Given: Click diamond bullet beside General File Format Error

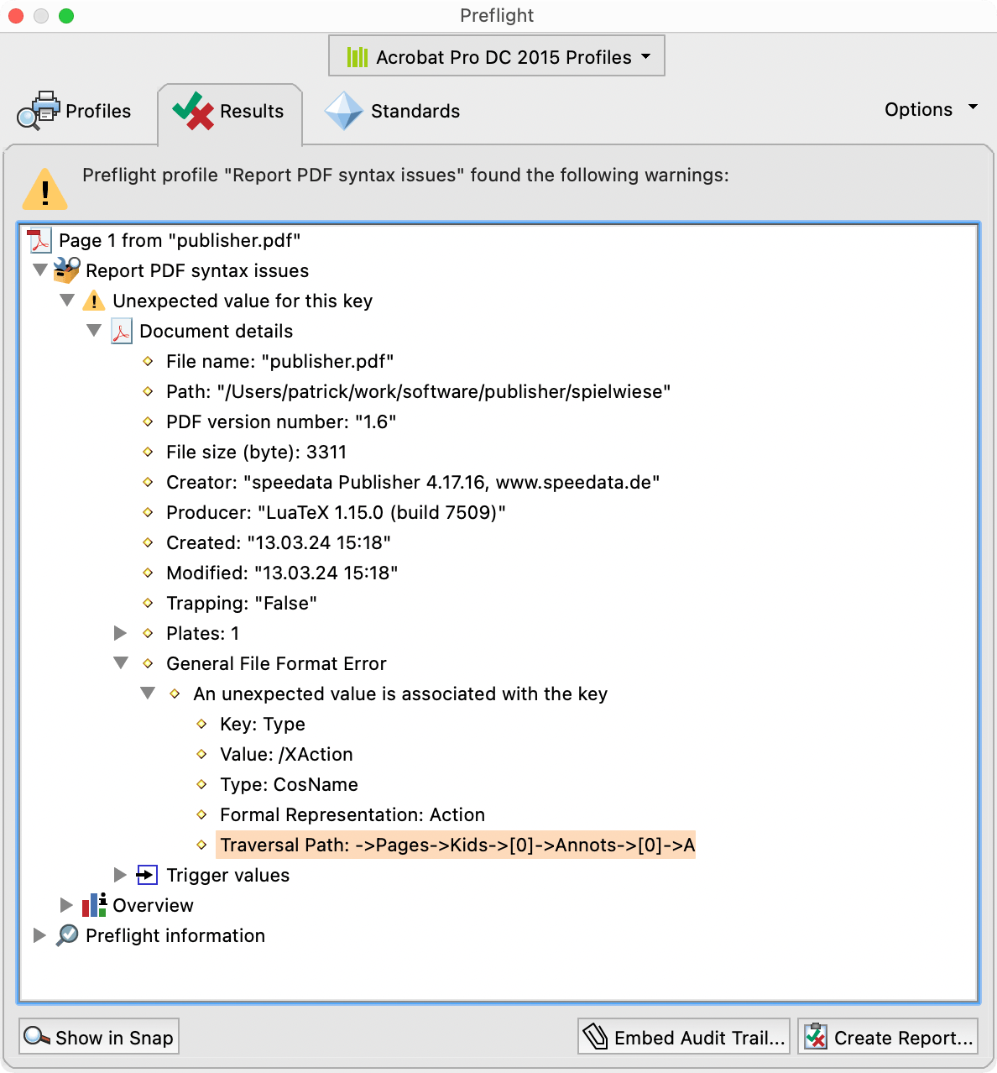Looking at the screenshot, I should point(148,663).
